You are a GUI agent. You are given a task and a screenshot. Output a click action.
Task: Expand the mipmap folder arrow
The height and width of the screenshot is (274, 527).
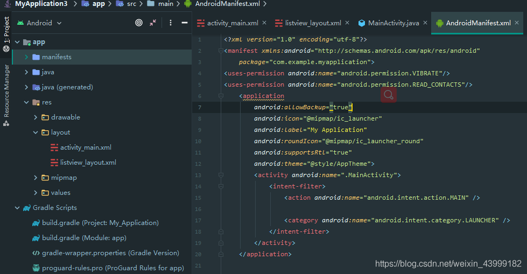(35, 178)
